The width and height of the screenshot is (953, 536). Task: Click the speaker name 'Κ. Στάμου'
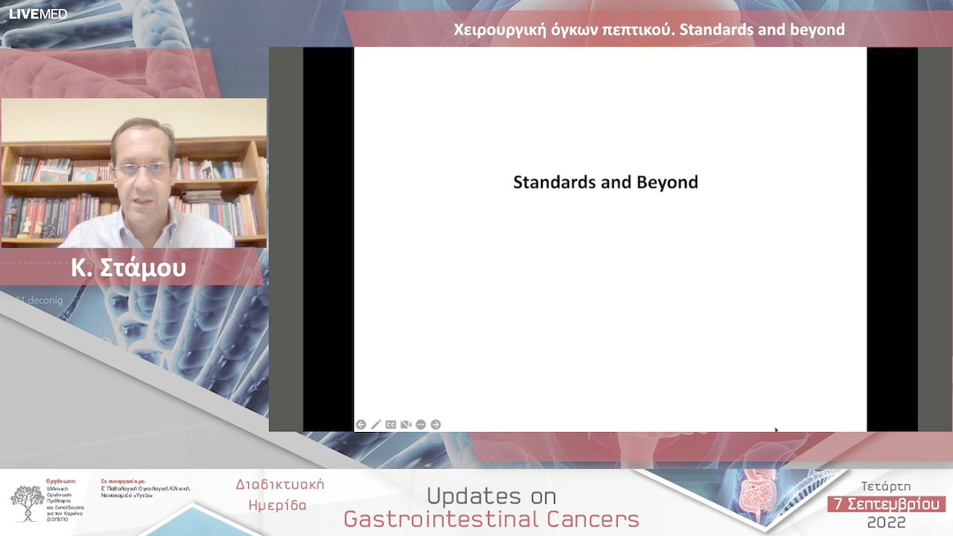click(x=128, y=268)
